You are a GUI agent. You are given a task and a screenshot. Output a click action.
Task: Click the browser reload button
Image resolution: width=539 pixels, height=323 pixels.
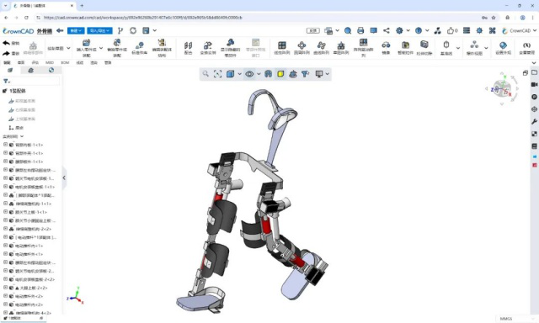(x=26, y=18)
